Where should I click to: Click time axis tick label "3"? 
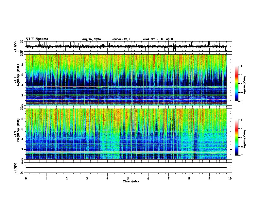tap(87, 178)
